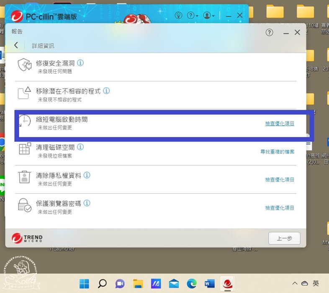Viewport: 329px width, 293px height.
Task: Open the help dropdown in the PC-cillin title bar
Action: pos(193,15)
